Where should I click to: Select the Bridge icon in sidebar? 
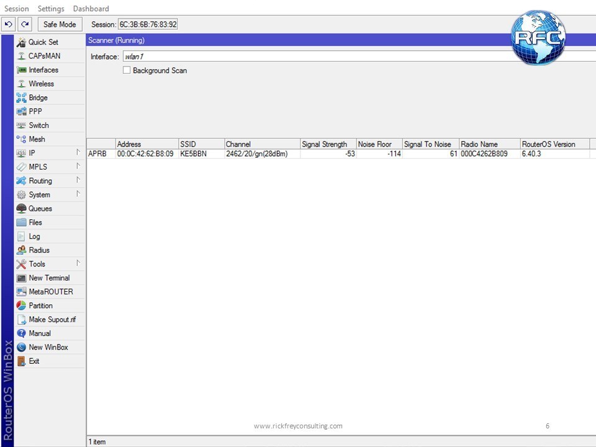pyautogui.click(x=22, y=97)
